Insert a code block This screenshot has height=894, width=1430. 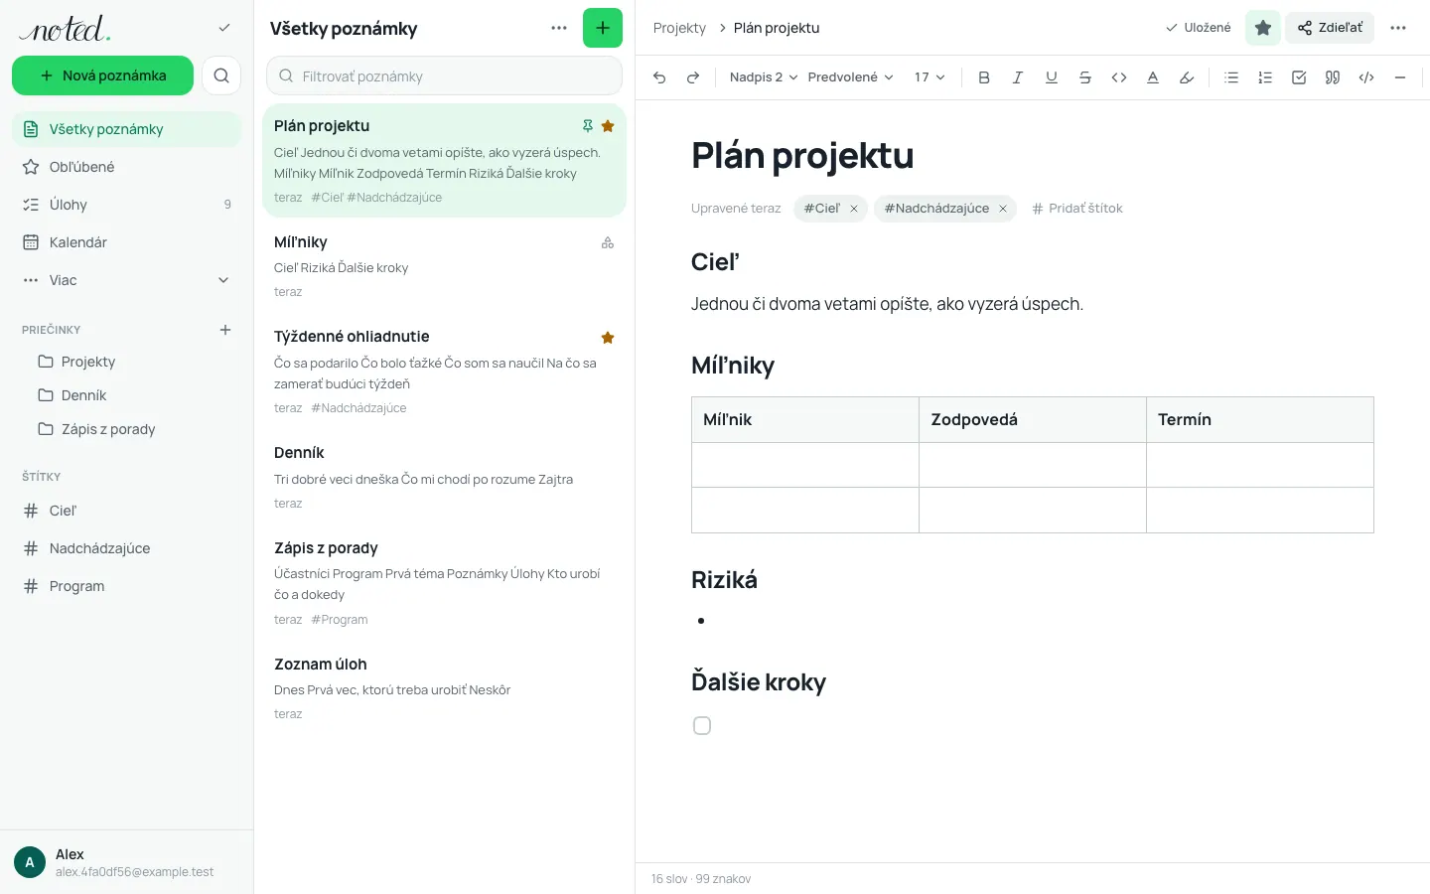point(1366,77)
